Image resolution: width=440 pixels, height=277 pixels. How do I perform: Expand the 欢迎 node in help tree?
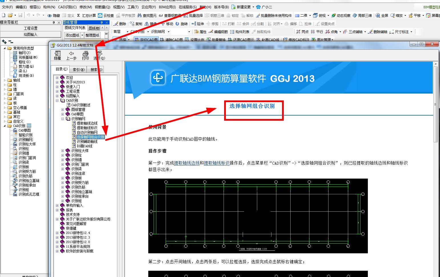pos(57,78)
